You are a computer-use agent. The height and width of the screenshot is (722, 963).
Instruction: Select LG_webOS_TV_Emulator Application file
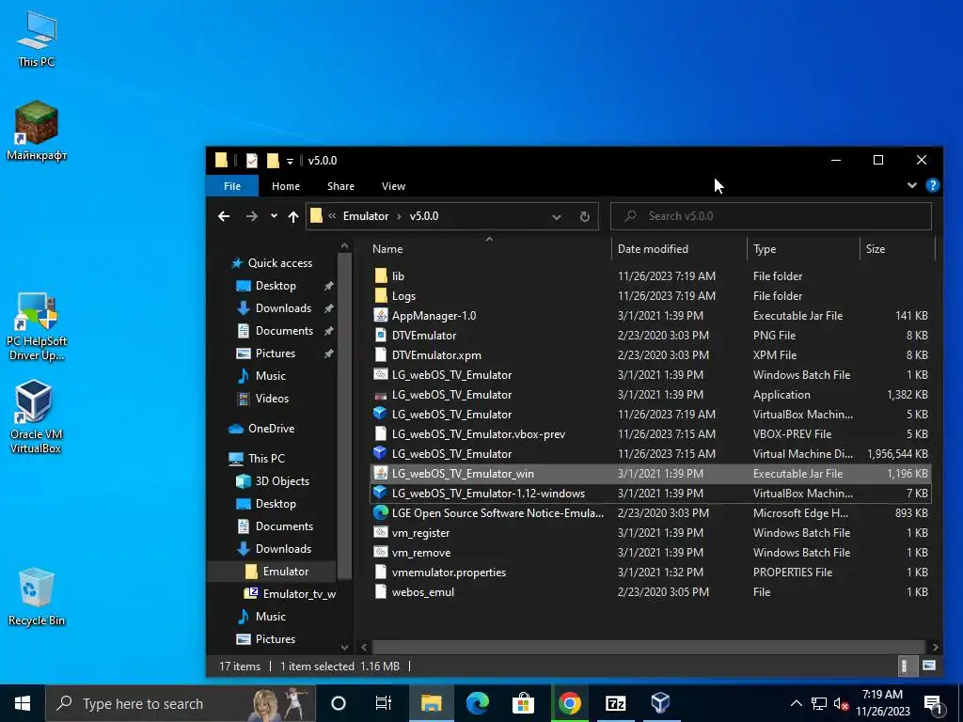(651, 395)
